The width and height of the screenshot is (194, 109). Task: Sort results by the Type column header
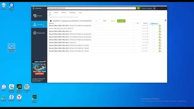pyautogui.click(x=138, y=23)
